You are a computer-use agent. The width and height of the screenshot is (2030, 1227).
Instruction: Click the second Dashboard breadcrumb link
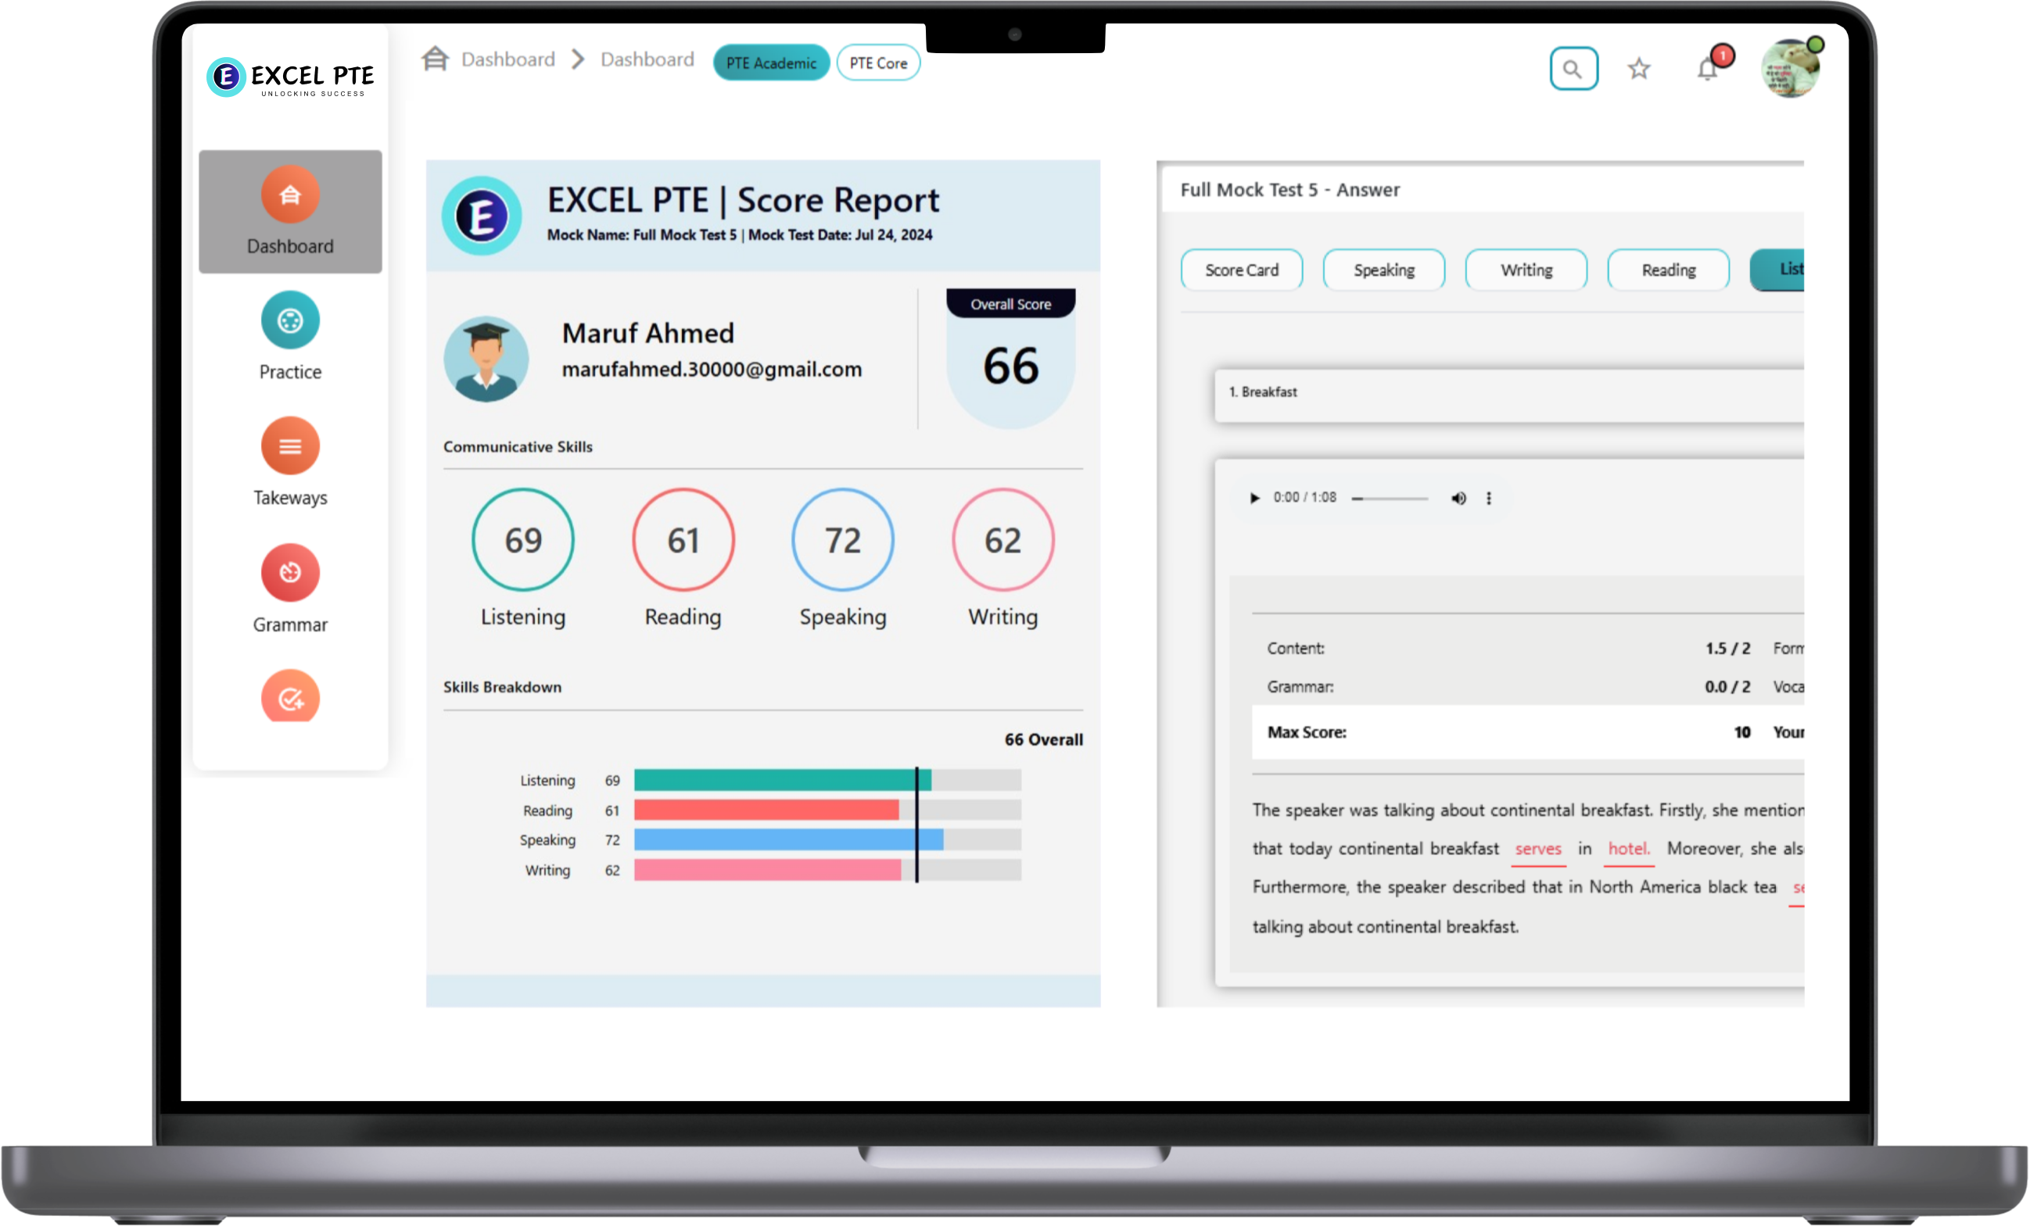647,59
